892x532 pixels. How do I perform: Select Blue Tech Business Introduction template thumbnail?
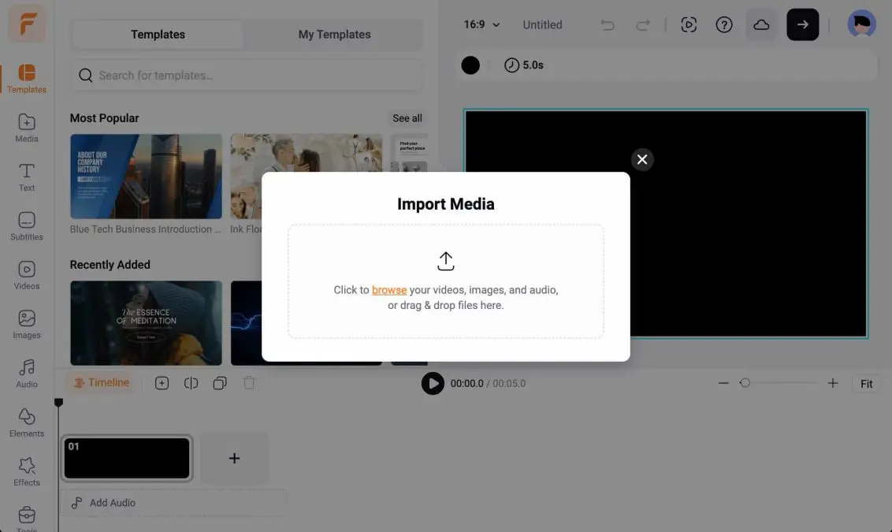(x=147, y=177)
